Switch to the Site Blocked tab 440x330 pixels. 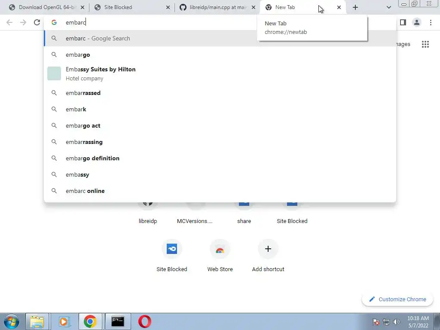132,7
